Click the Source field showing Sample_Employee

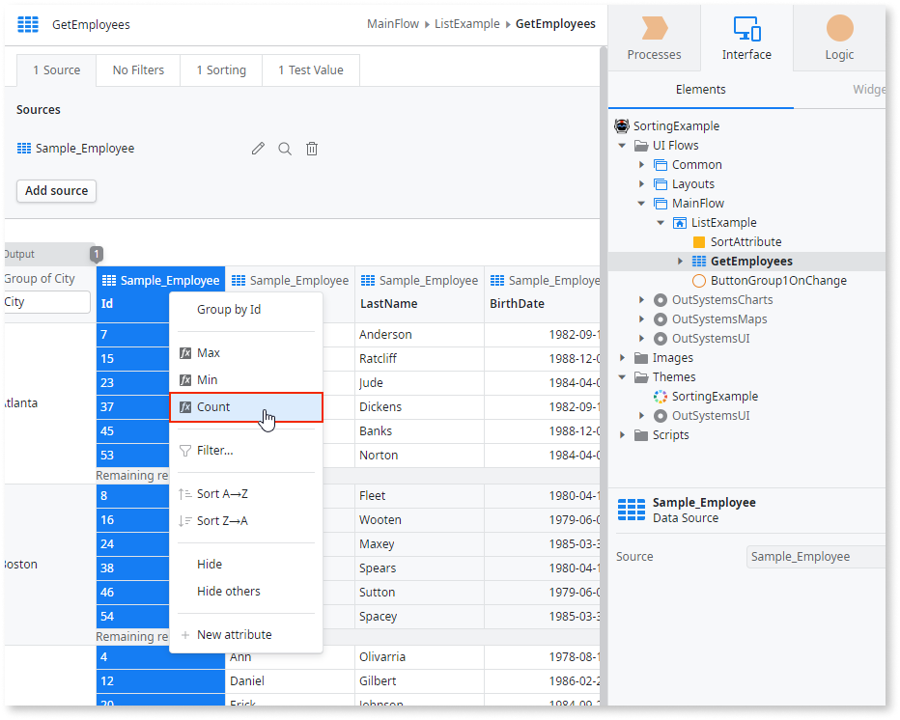[x=816, y=556]
